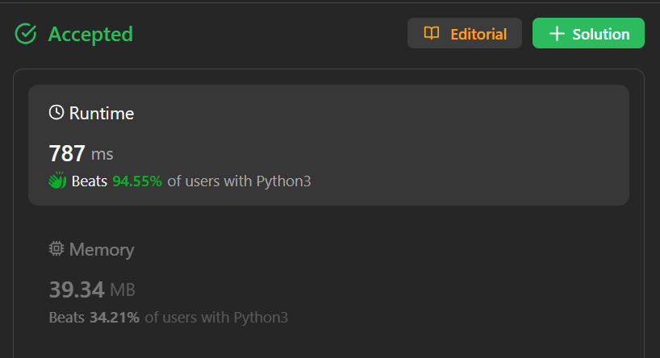Click the green Accepted checkmark icon
The width and height of the screenshot is (660, 358).
[26, 34]
